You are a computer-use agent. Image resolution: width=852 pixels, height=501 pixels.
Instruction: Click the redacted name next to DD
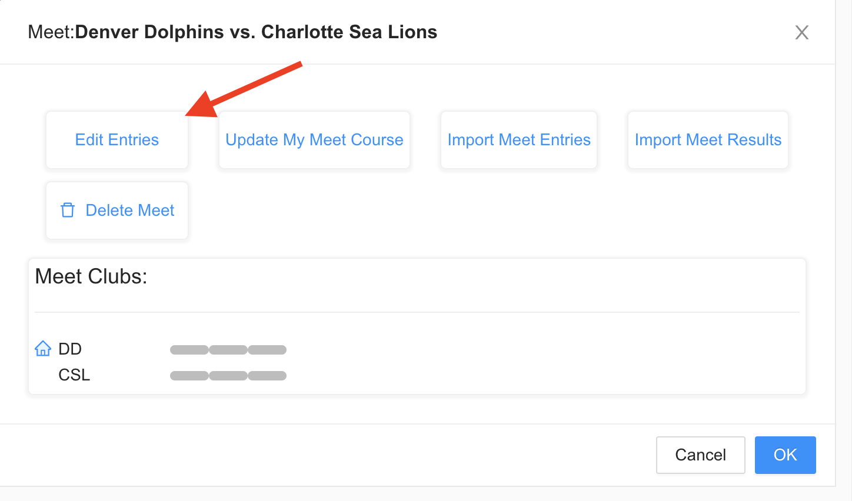tap(228, 350)
